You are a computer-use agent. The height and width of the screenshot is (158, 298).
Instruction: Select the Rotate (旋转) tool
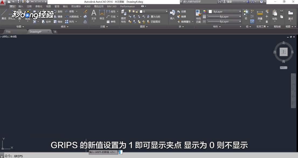tap(58, 12)
